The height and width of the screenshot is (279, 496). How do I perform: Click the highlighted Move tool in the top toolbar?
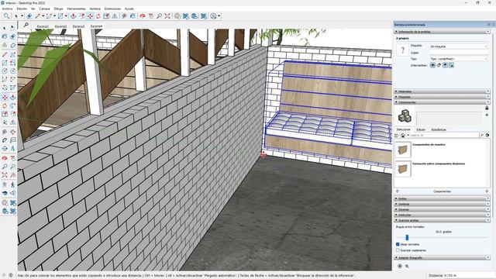[90, 15]
